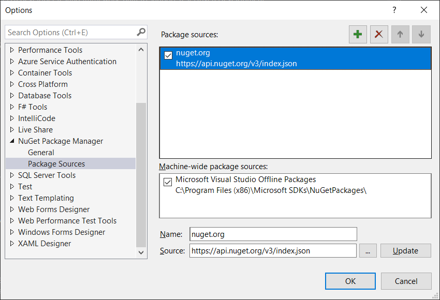Uncheck the nuget.org package source checkbox
The width and height of the screenshot is (440, 300).
point(168,55)
